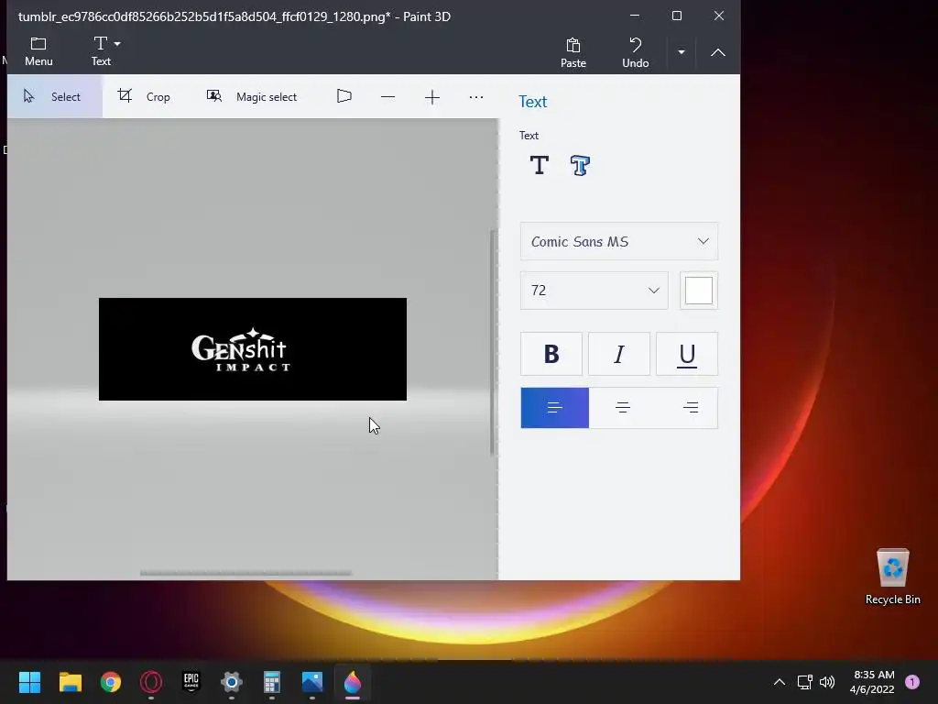Screen dimensions: 938x704
Task: Zoom in with the plus icon
Action: 432,97
